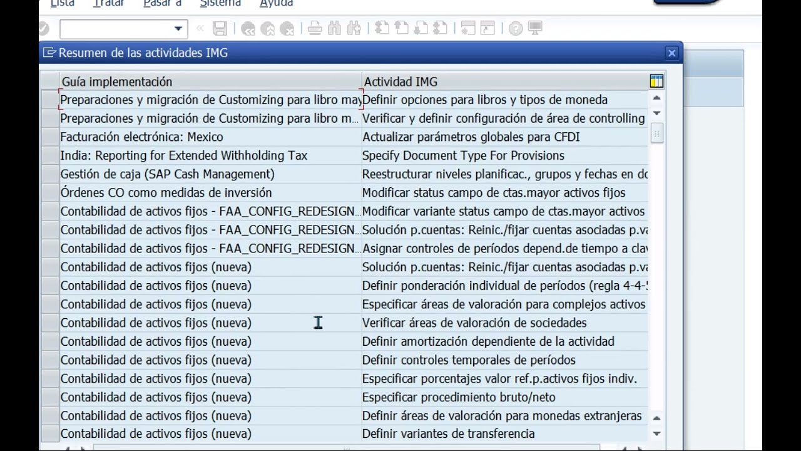
Task: Click the Save diskette icon in toolbar
Action: pos(220,29)
